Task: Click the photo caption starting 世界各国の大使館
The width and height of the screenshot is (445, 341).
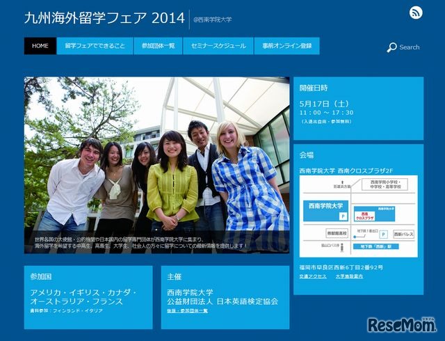Action: tap(141, 243)
